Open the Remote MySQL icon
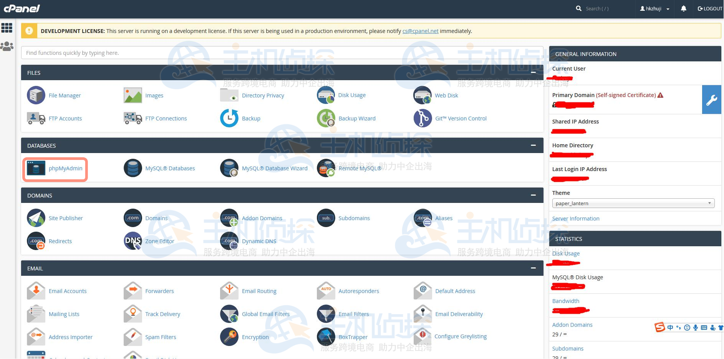 [x=326, y=168]
